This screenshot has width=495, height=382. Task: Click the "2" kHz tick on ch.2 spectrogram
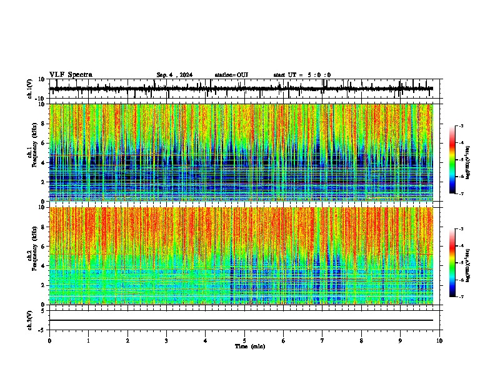point(43,285)
